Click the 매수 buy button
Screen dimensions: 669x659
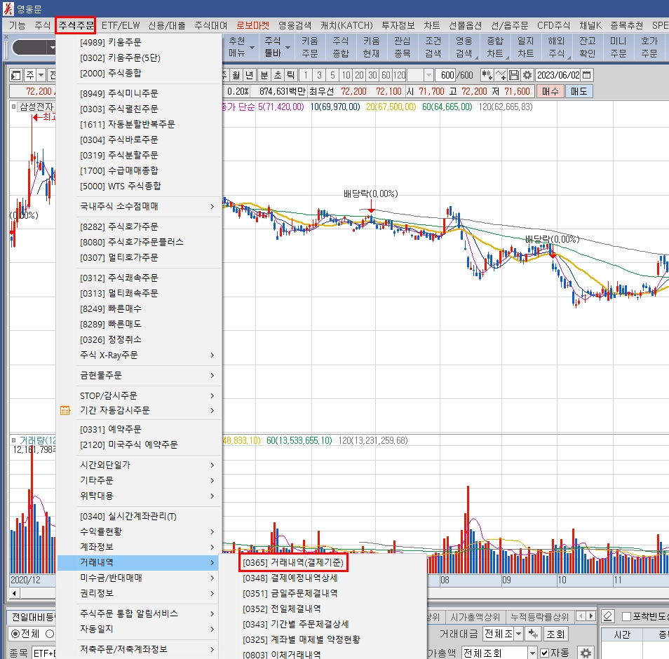(x=550, y=91)
